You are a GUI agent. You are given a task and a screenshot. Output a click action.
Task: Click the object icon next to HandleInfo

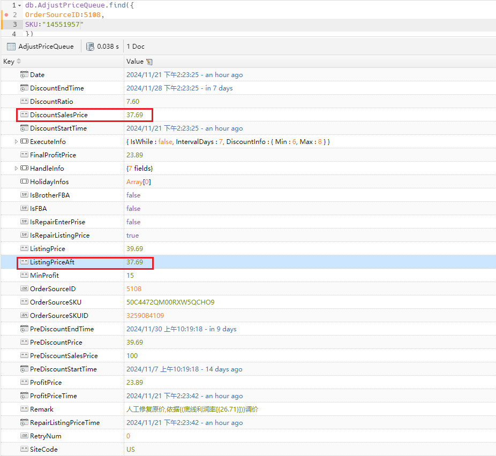tap(24, 168)
